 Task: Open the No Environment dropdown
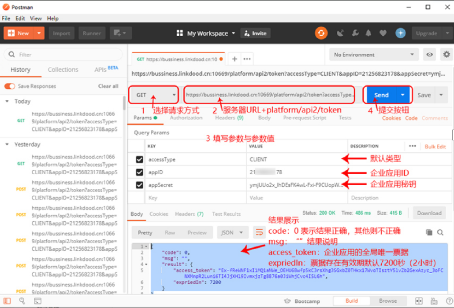374,55
